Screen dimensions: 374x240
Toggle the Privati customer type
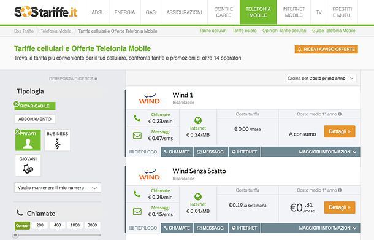point(28,140)
